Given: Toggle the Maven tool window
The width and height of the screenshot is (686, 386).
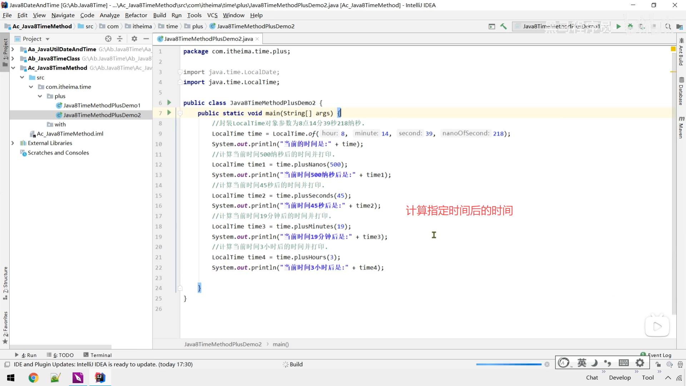Looking at the screenshot, I should [681, 127].
